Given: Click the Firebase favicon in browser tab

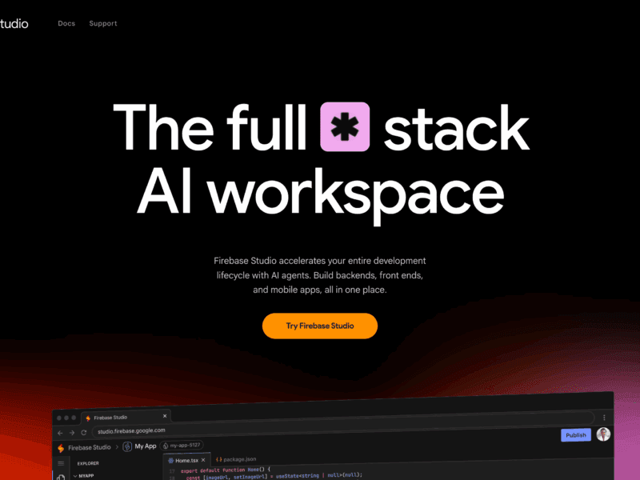Looking at the screenshot, I should [x=88, y=418].
